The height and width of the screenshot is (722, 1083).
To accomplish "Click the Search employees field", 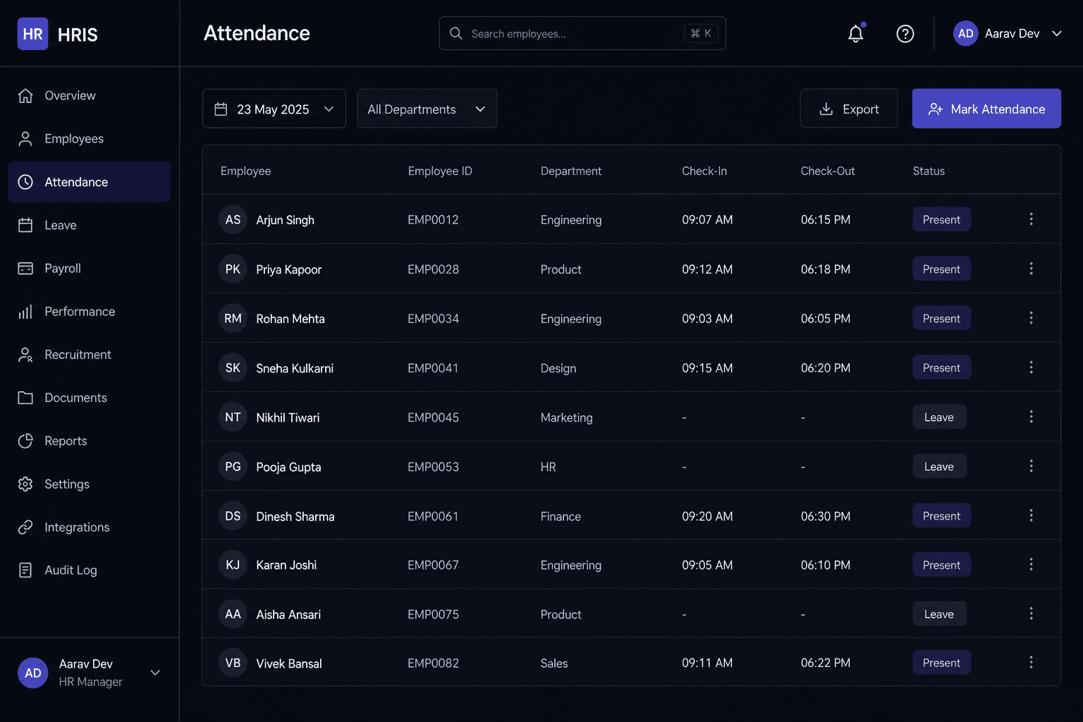I will pos(582,33).
